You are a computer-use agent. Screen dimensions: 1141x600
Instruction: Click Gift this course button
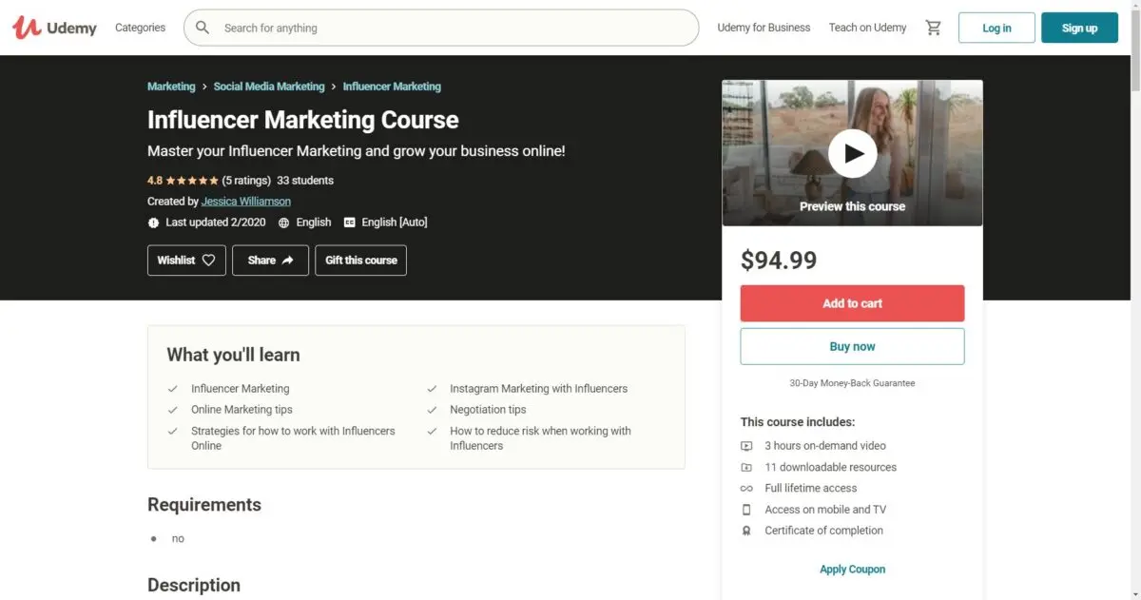click(361, 261)
